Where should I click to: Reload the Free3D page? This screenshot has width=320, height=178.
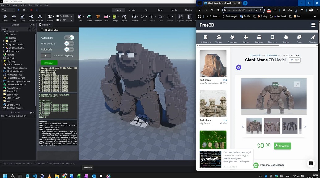tap(212, 10)
